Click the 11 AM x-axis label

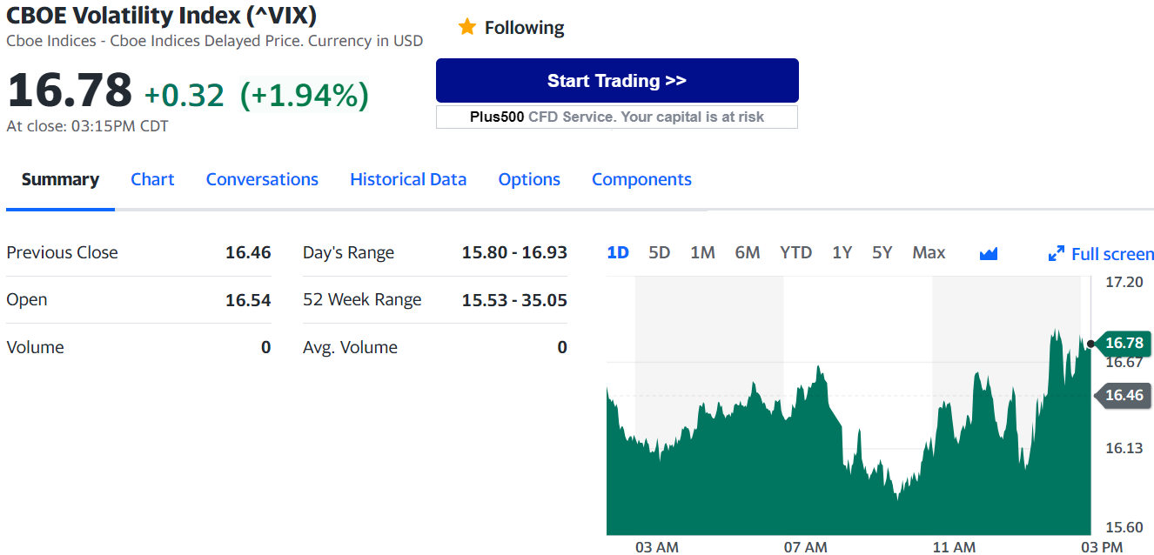click(x=954, y=547)
